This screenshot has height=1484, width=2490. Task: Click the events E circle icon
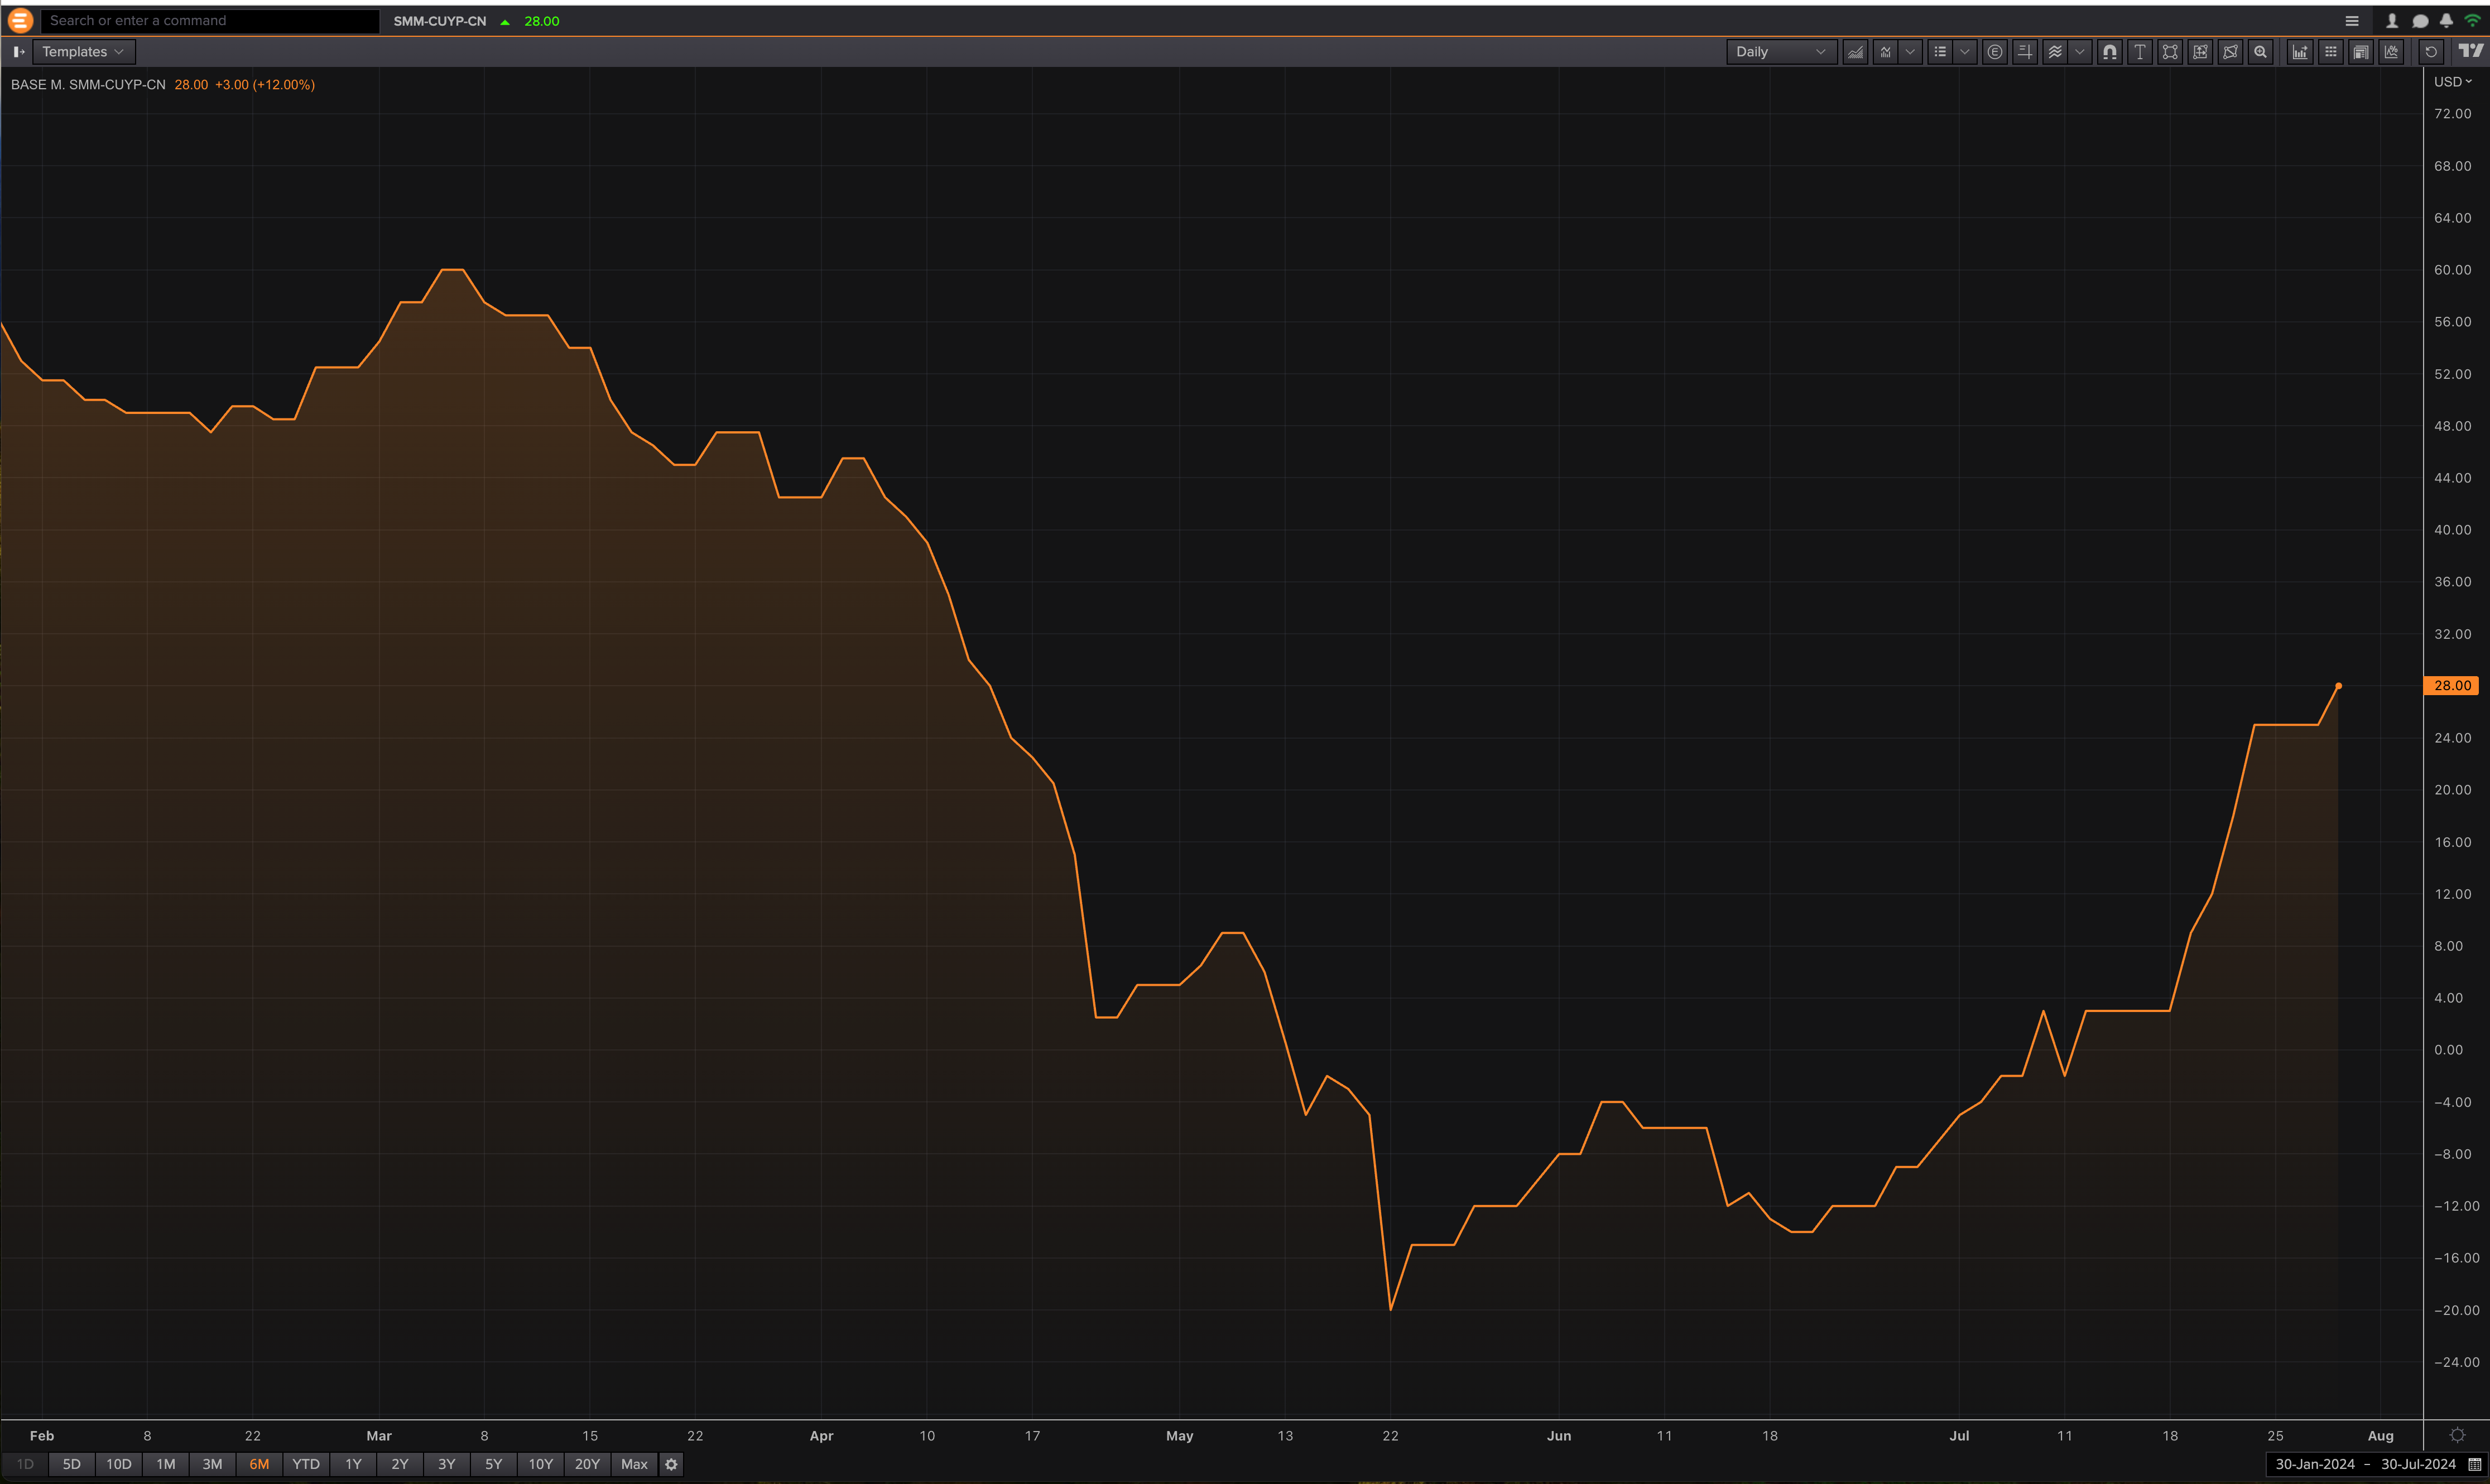click(1994, 52)
